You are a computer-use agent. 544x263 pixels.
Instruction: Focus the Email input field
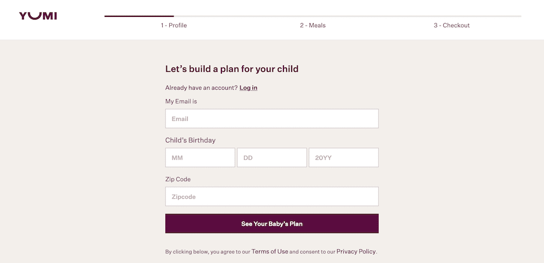click(x=272, y=119)
